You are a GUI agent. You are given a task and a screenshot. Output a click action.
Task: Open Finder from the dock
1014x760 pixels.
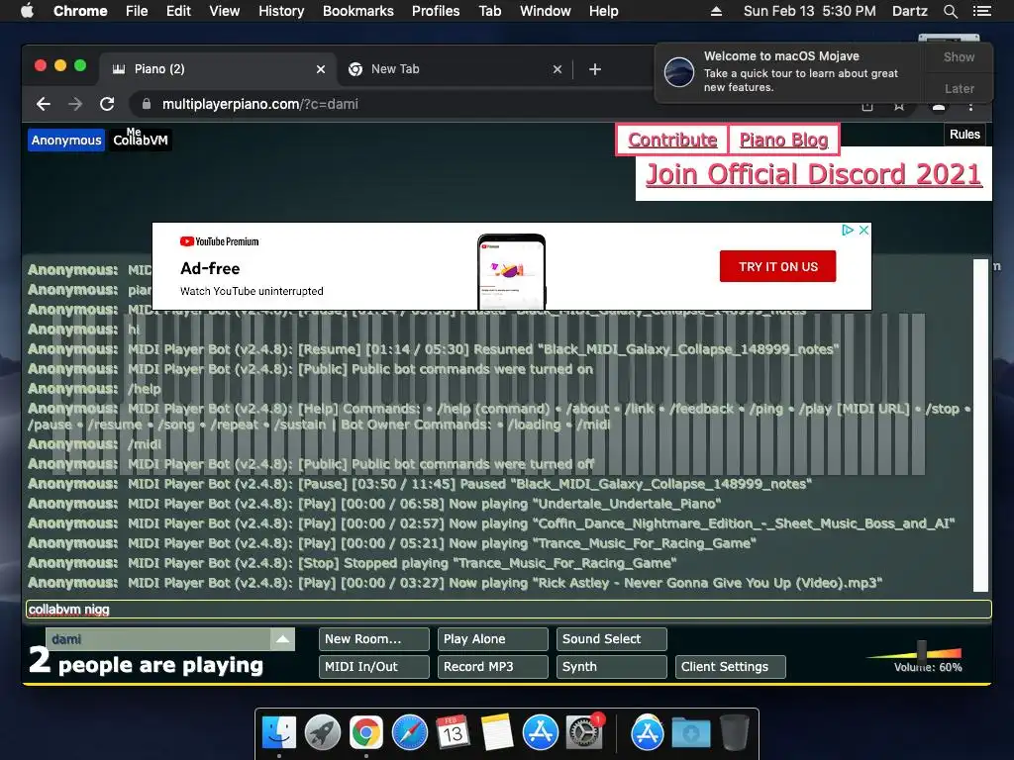pyautogui.click(x=279, y=732)
